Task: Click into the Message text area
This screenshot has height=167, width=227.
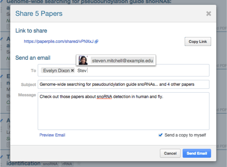Action: (124, 111)
